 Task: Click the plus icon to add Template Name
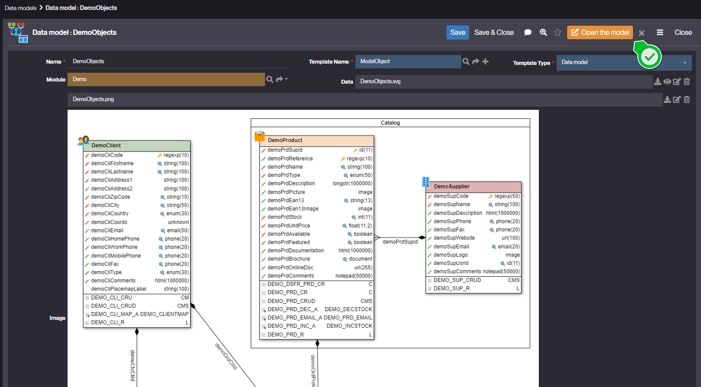(485, 61)
